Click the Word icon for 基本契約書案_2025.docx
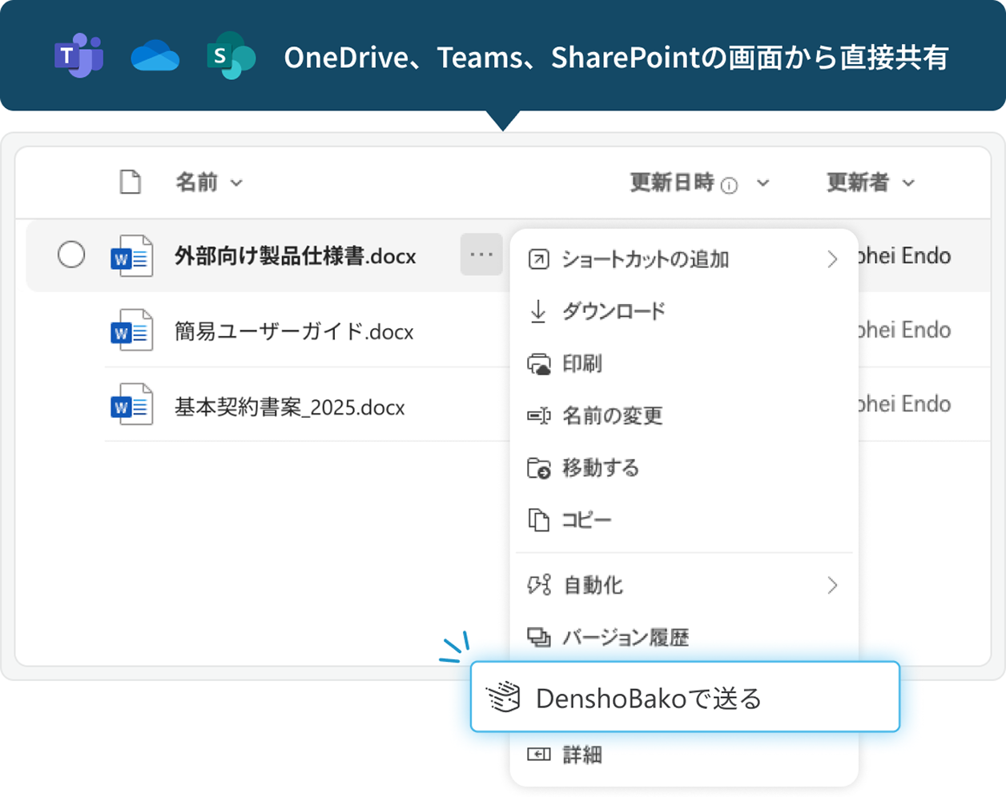 131,405
